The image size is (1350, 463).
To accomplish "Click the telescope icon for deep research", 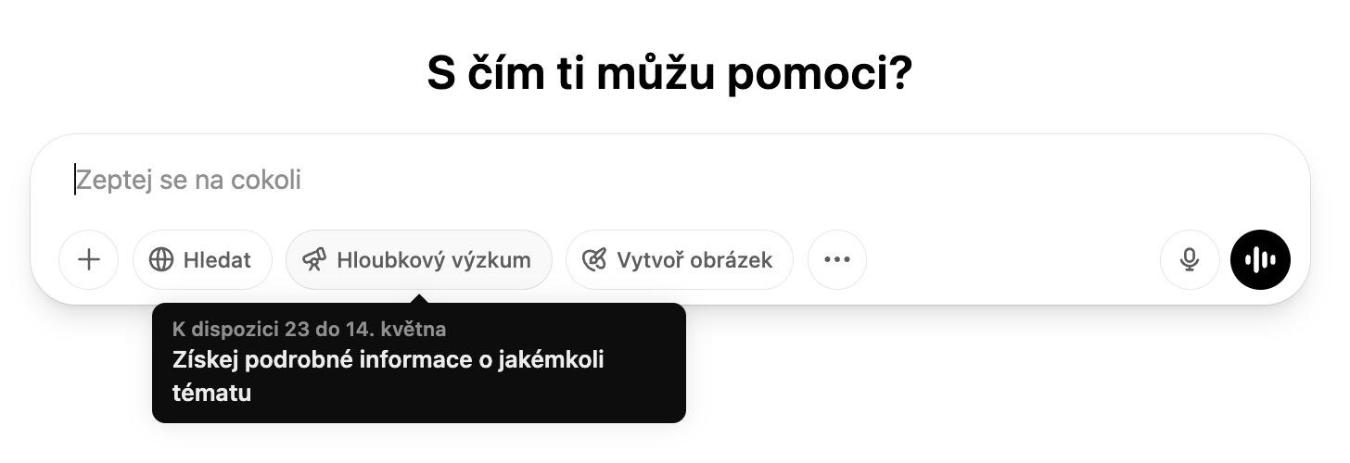I will [x=314, y=260].
